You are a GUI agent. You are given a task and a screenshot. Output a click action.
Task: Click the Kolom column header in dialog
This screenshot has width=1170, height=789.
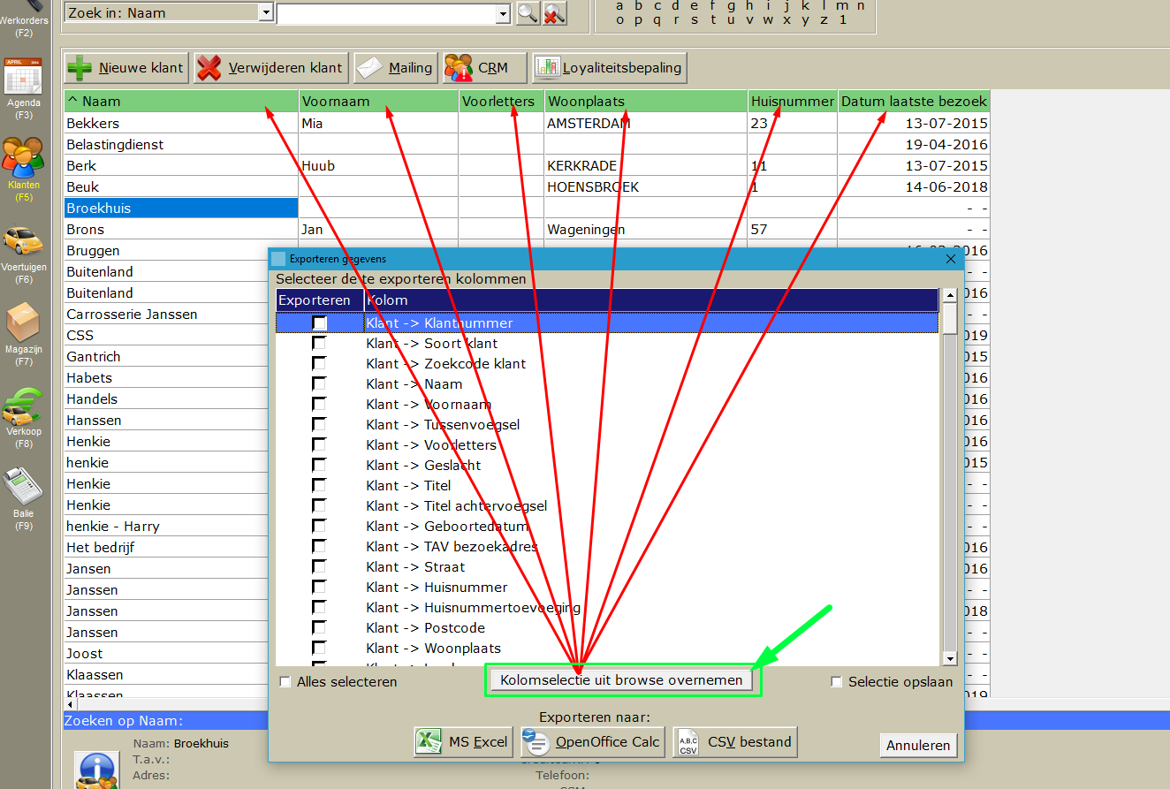(651, 300)
